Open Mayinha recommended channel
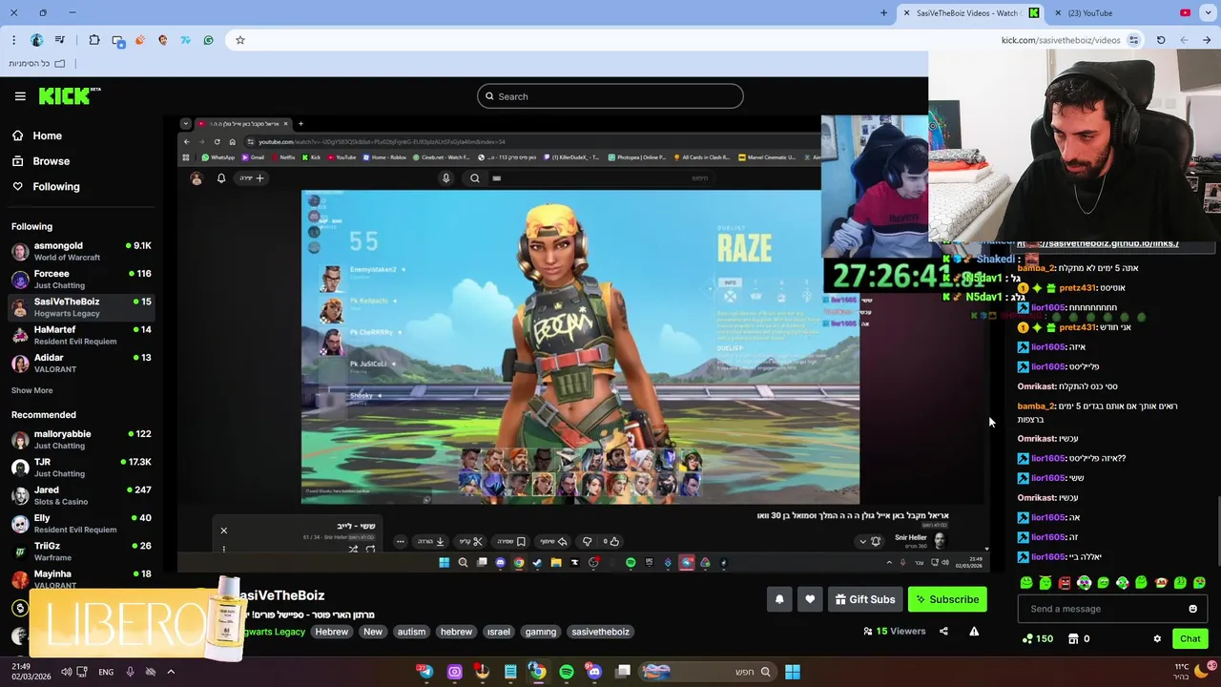 pyautogui.click(x=81, y=579)
